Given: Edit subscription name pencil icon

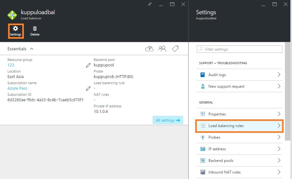Looking at the screenshot, I should 88,88.
